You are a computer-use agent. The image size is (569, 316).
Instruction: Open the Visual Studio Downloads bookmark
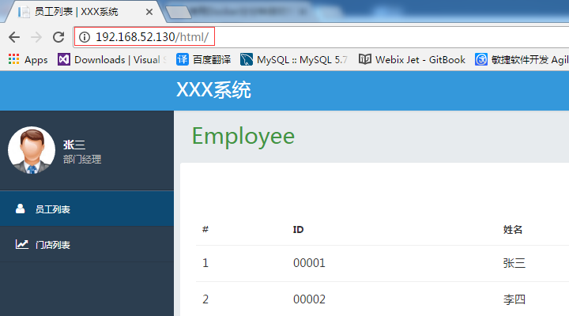coord(112,59)
